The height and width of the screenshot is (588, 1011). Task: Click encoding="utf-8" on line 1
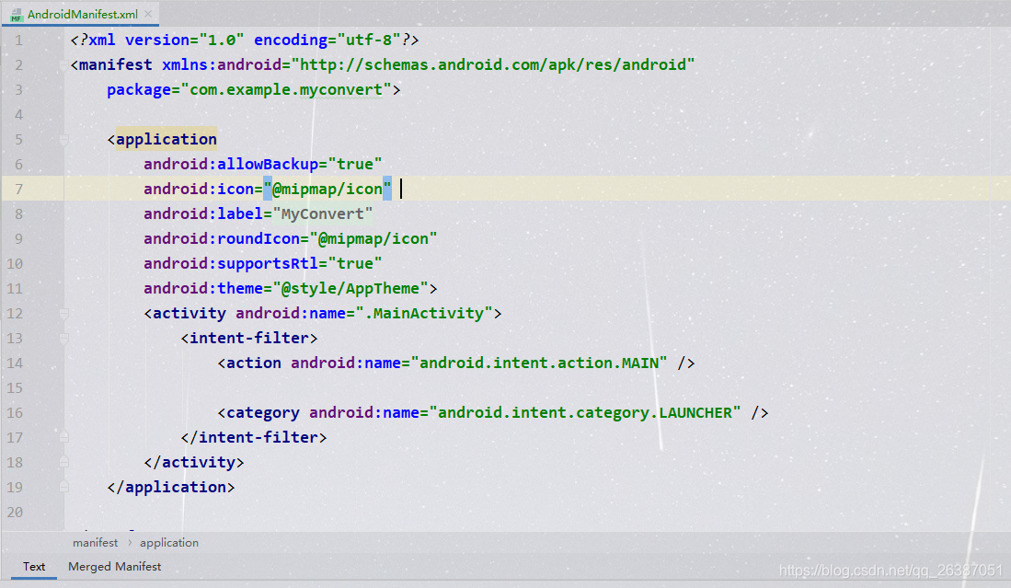pyautogui.click(x=327, y=40)
